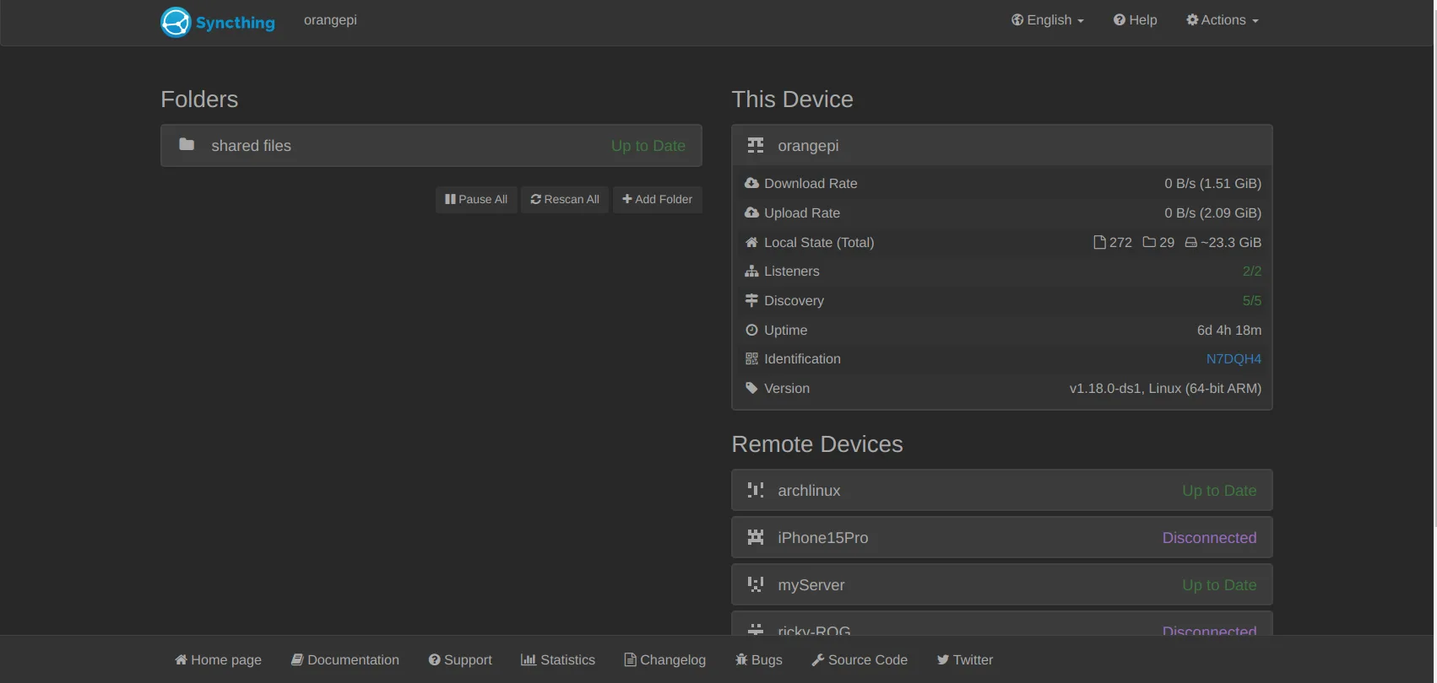Open the Source Code footer link
Image resolution: width=1437 pixels, height=683 pixels.
(x=859, y=659)
